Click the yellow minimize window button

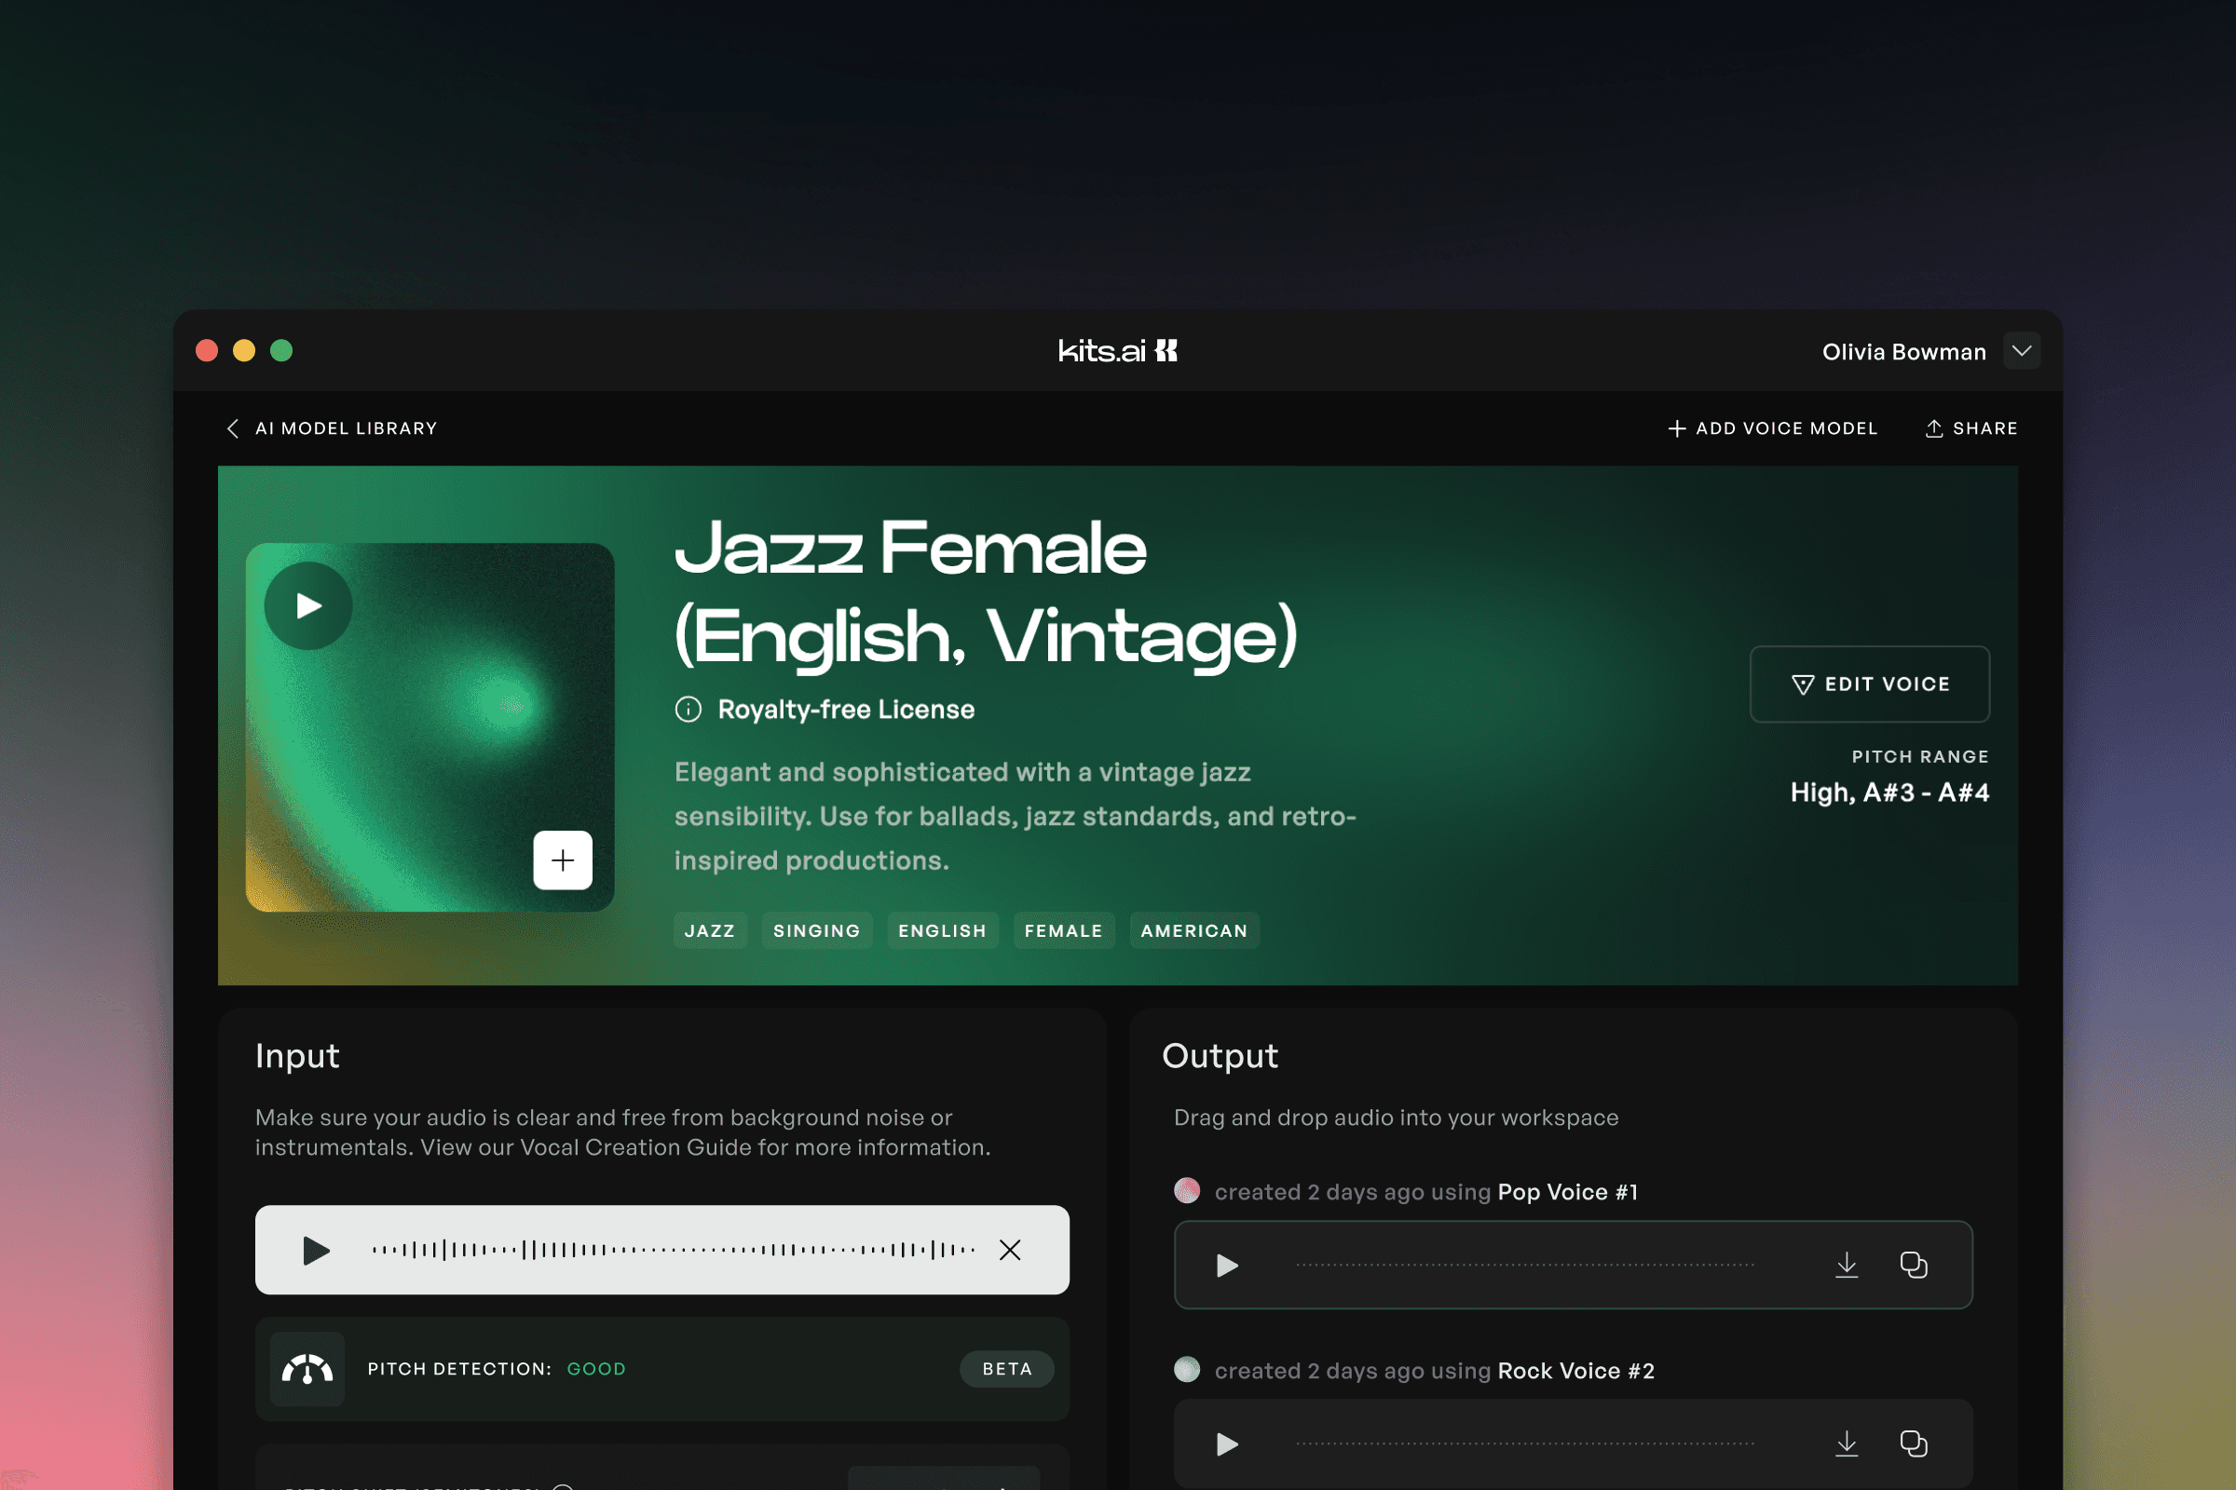coord(244,351)
